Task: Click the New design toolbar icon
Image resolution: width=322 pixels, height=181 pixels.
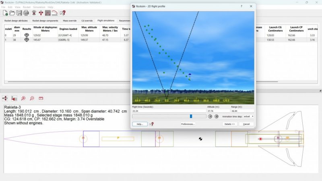Action: (5, 13)
